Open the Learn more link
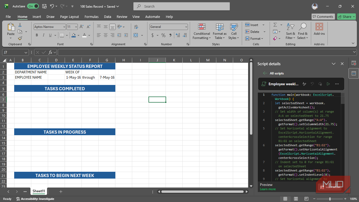This screenshot has width=359, height=202. pos(268,189)
